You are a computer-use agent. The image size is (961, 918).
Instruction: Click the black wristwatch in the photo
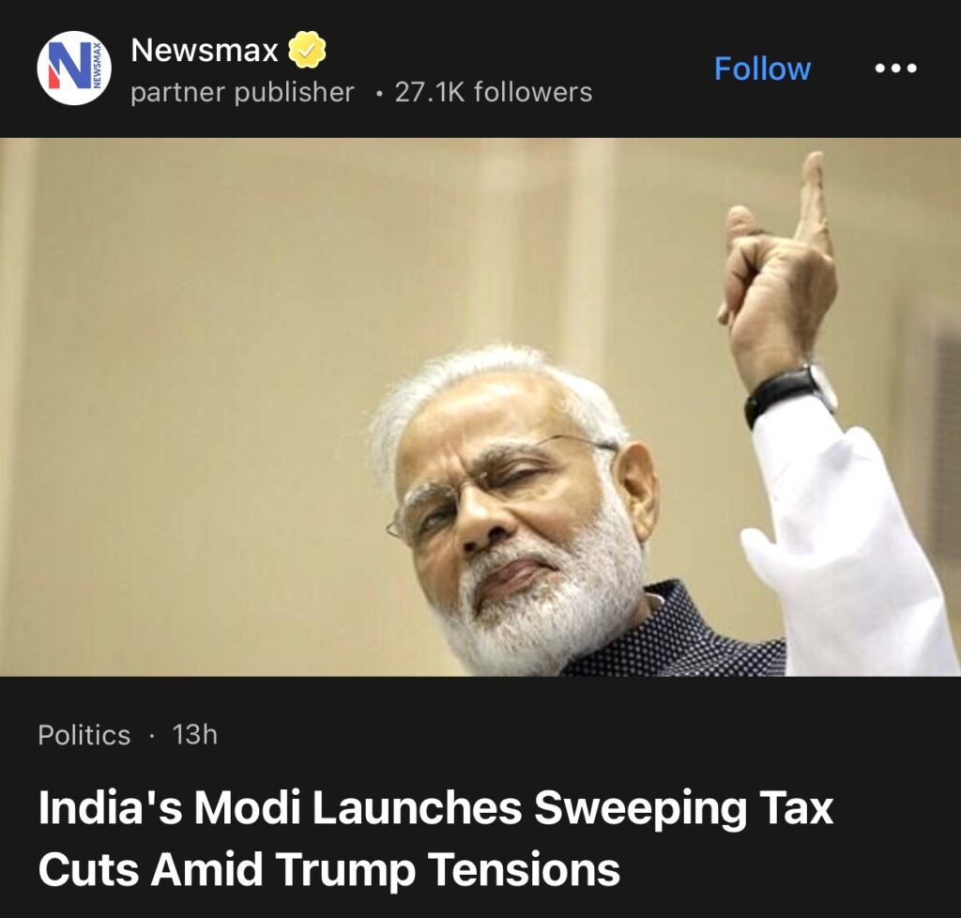(790, 393)
